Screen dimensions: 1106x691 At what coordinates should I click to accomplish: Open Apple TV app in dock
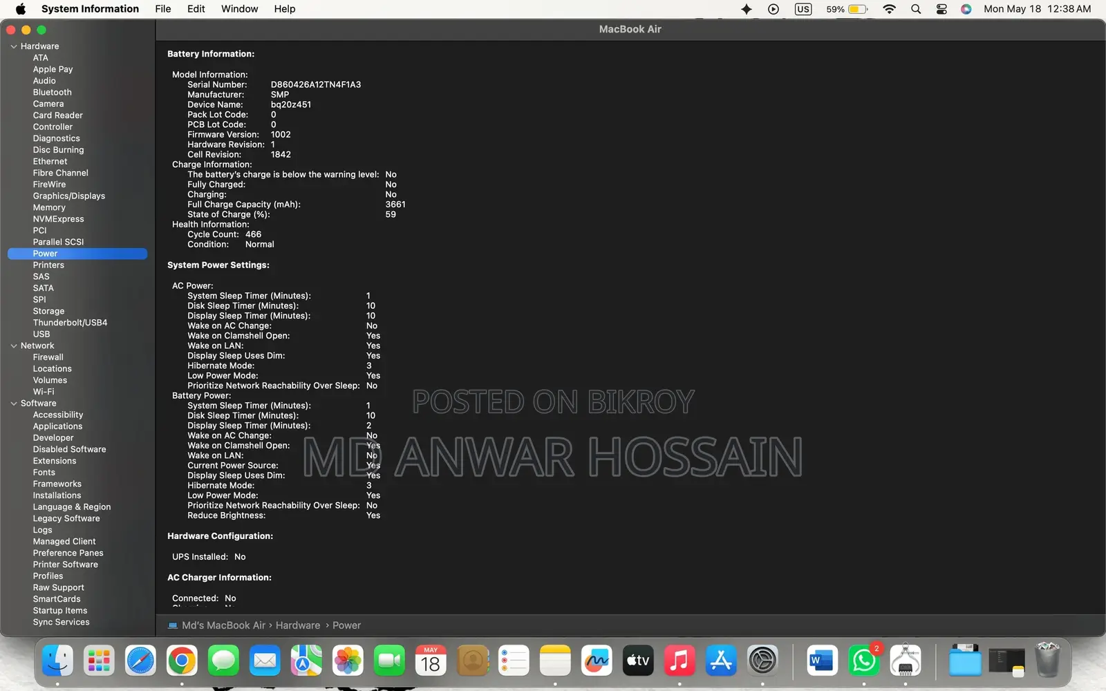click(638, 661)
